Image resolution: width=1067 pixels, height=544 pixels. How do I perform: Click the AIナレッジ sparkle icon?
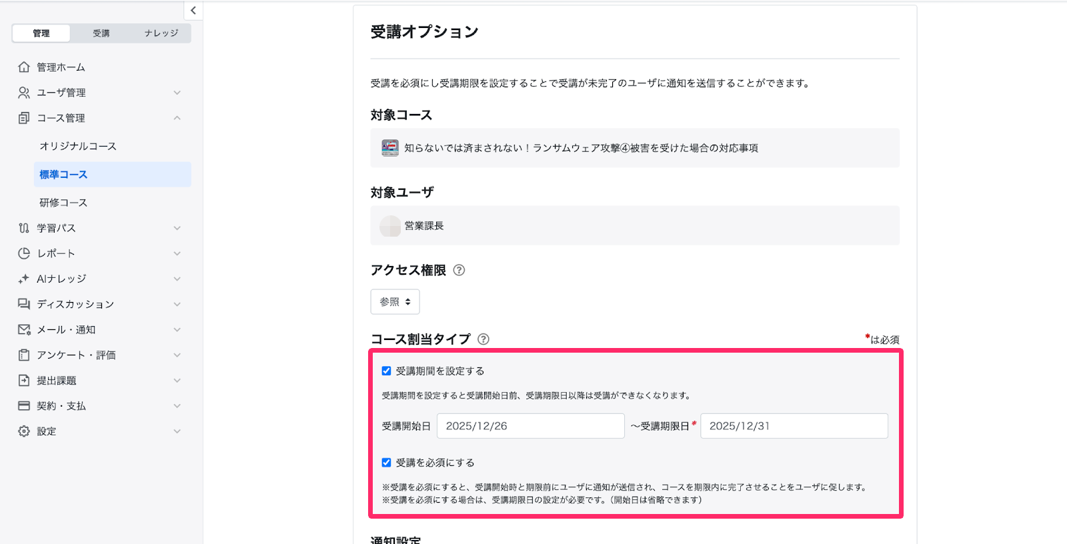coord(24,279)
